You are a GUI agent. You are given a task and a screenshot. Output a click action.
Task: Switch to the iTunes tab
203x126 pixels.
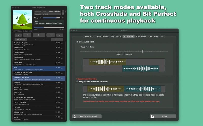click(57, 40)
